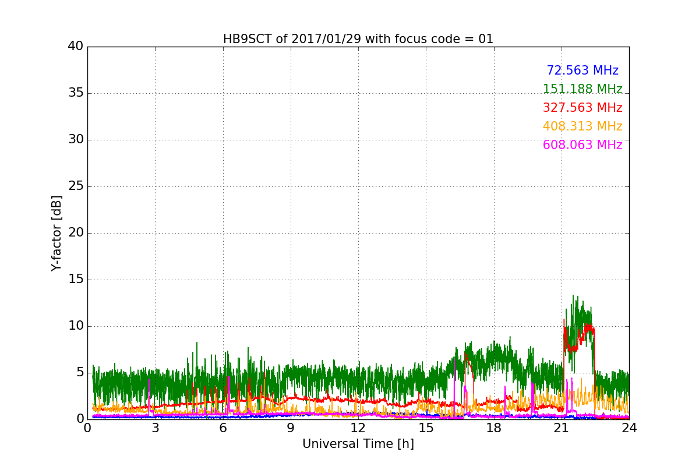The height and width of the screenshot is (466, 699).
Task: Click the x-axis tick label 3
Action: click(x=155, y=428)
